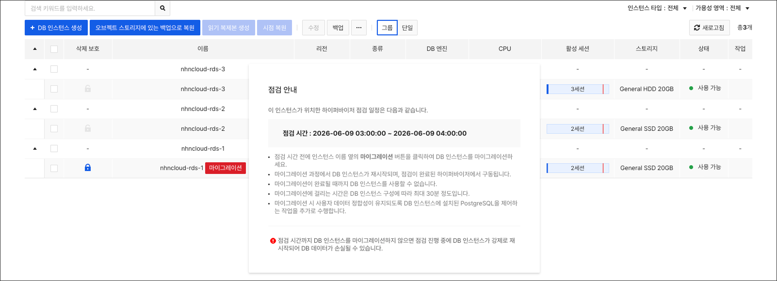Check the nhncloud-rds-1 instance row checkbox
The image size is (777, 281).
click(54, 168)
